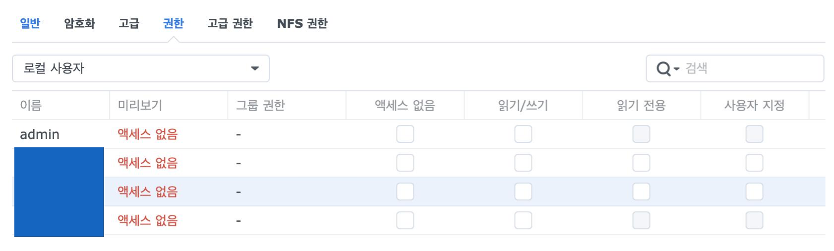Select the 고급 tab

point(129,23)
